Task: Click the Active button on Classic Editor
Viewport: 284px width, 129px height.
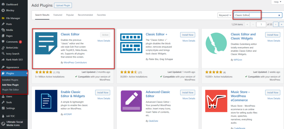Action: point(105,35)
